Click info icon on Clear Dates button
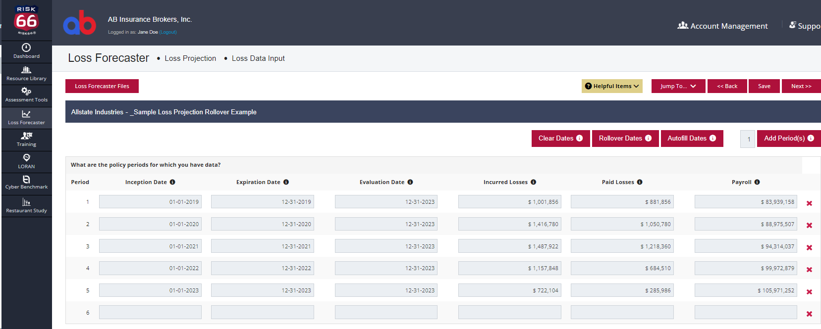The image size is (821, 329). pos(579,138)
